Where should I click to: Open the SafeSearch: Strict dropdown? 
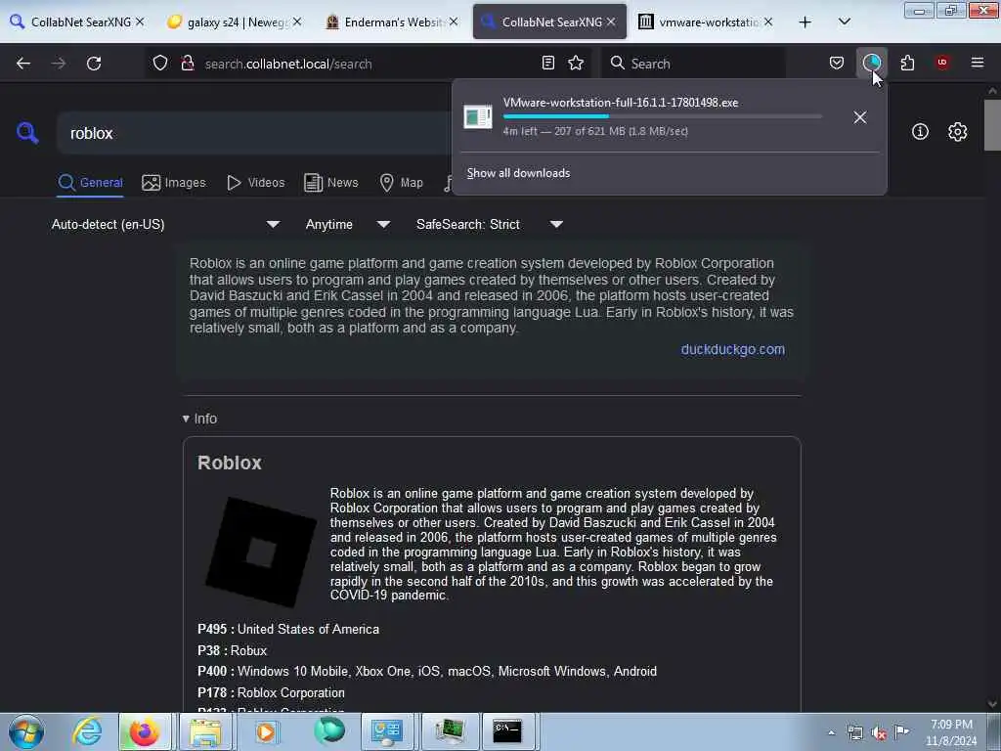click(489, 224)
